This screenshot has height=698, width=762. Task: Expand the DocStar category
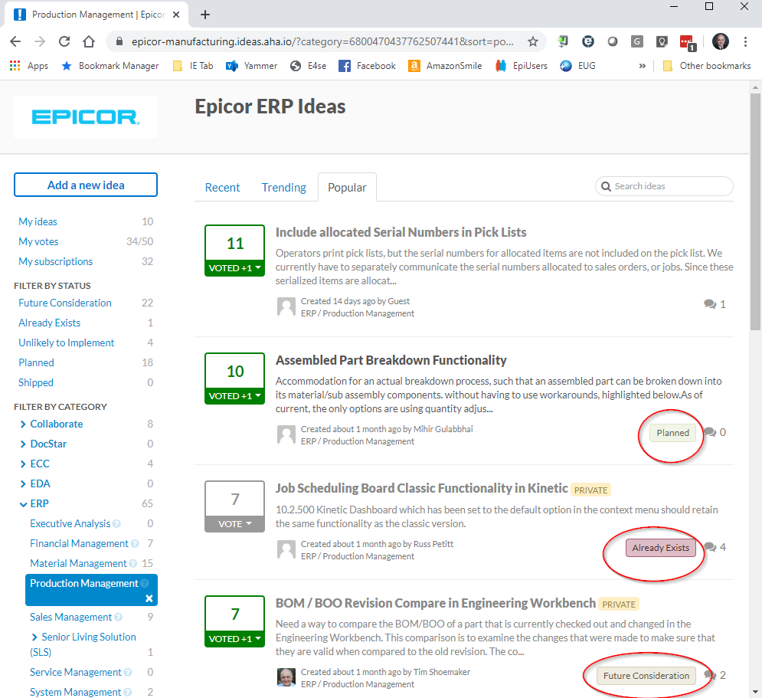click(x=23, y=444)
